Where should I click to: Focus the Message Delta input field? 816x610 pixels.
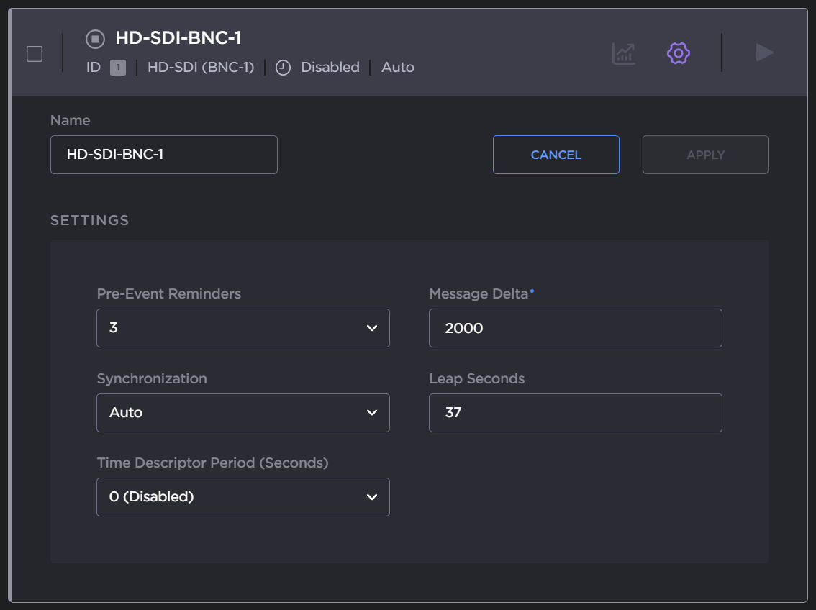575,328
